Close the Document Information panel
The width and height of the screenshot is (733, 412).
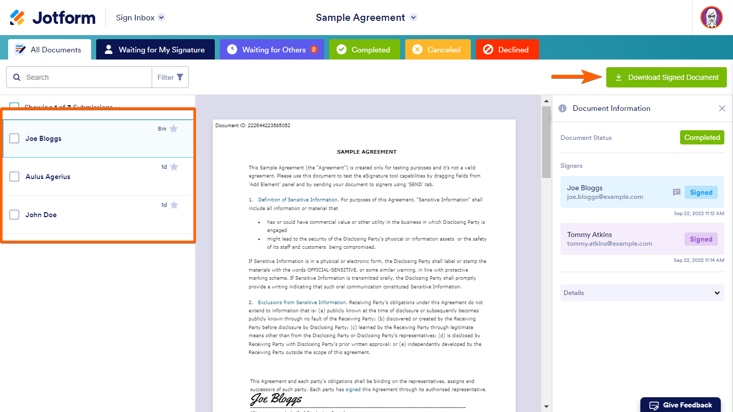pyautogui.click(x=722, y=108)
